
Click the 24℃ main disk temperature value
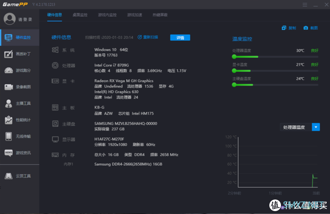pos(300,79)
